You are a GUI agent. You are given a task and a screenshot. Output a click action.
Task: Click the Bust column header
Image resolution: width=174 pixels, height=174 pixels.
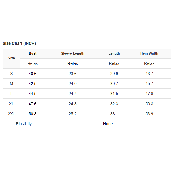pos(32,53)
